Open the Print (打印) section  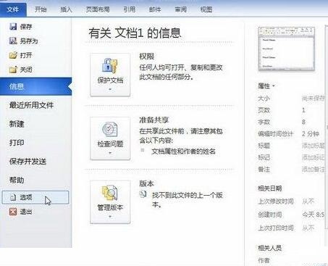pos(17,143)
